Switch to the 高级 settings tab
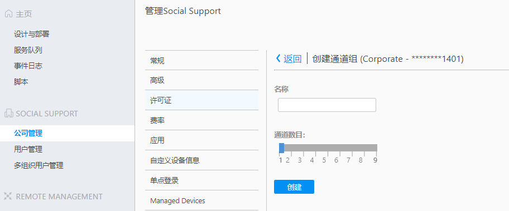The image size is (509, 211). (x=201, y=80)
